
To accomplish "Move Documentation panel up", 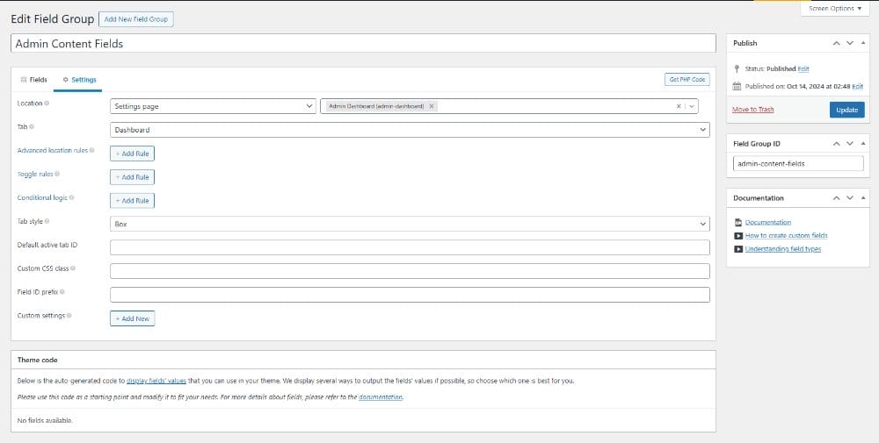I will point(837,198).
